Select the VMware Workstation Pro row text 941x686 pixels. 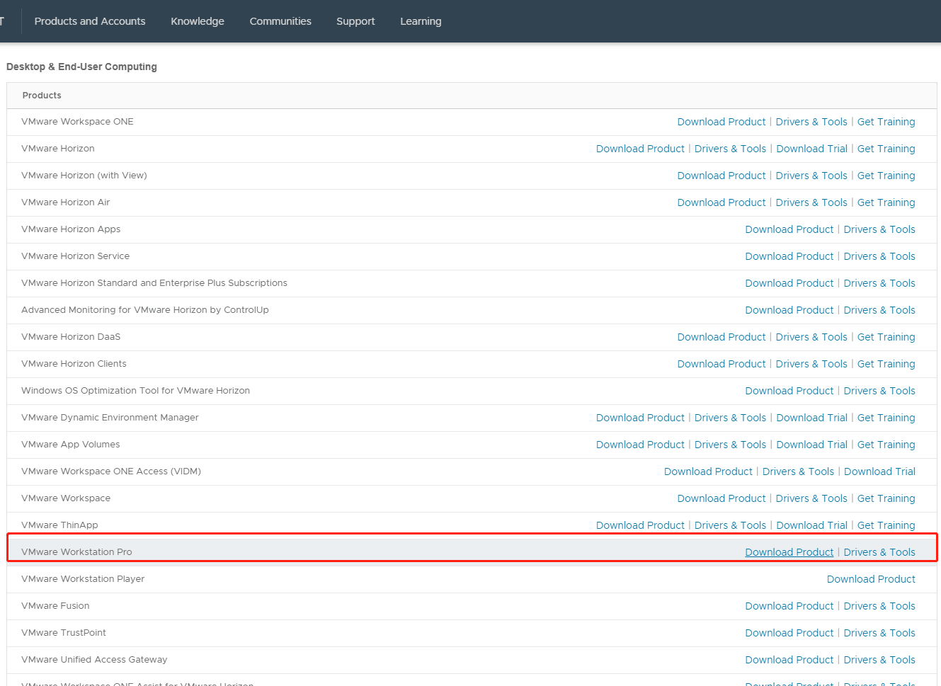click(x=76, y=552)
